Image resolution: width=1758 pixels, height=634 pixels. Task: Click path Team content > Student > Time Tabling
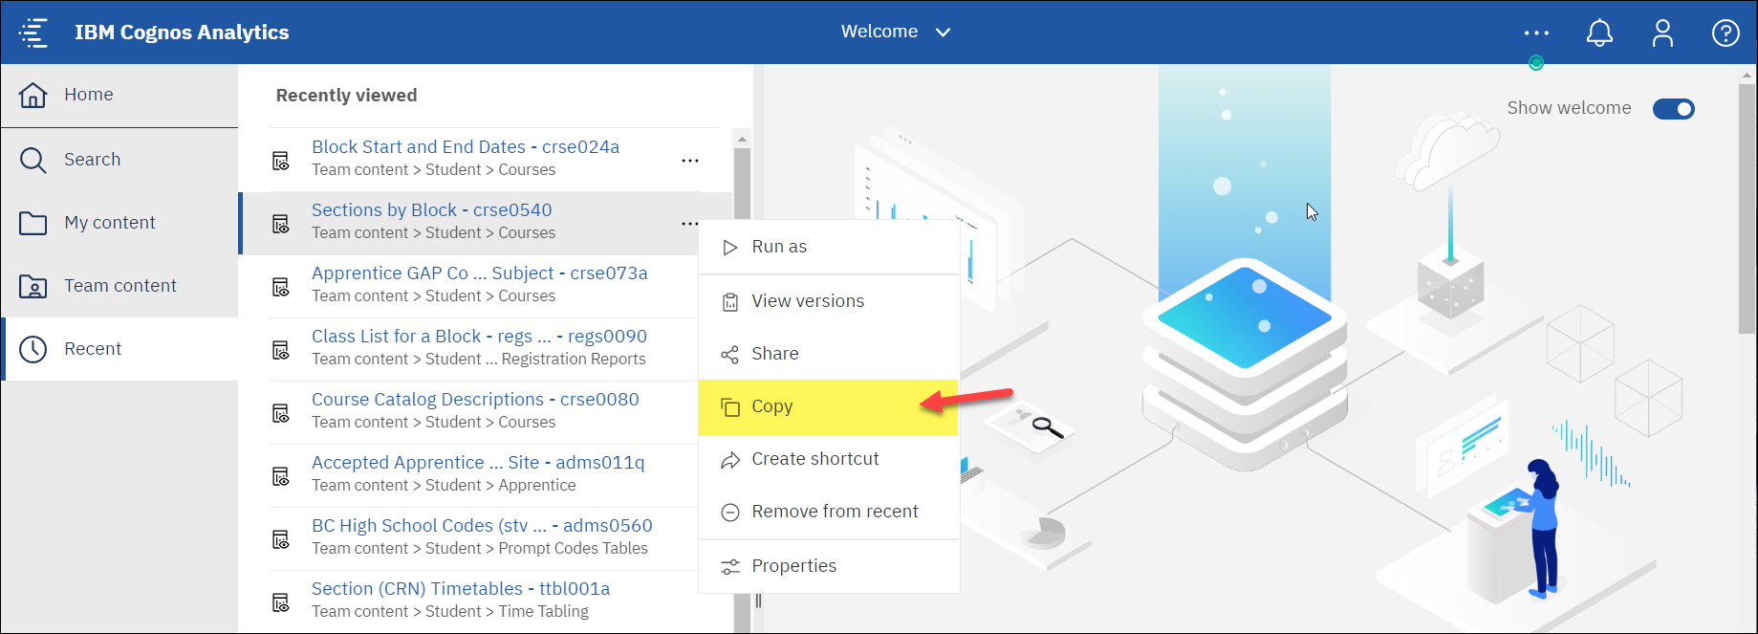[x=450, y=612]
